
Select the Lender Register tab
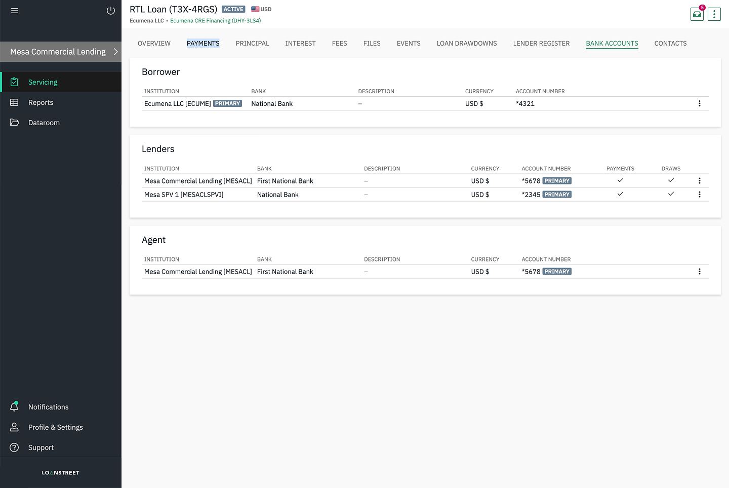(541, 44)
